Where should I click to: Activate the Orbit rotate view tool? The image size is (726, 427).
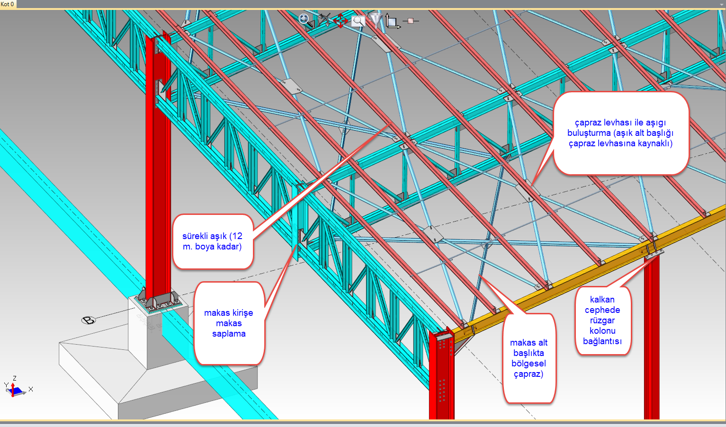pos(323,20)
